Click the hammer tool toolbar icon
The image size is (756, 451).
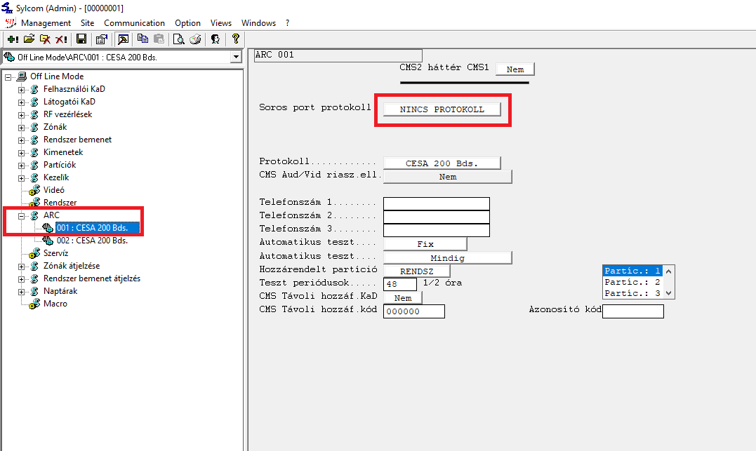coord(123,39)
